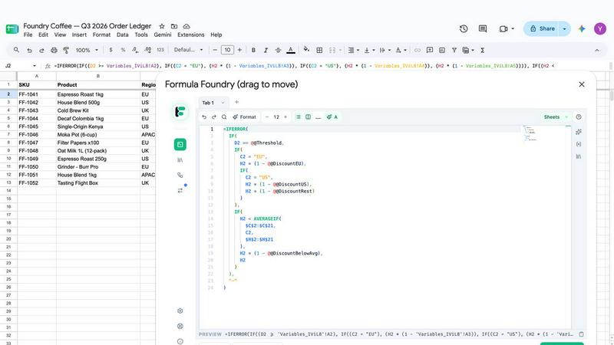This screenshot has width=614, height=345.
Task: Select the green editor view sidebar icon
Action: [x=180, y=145]
